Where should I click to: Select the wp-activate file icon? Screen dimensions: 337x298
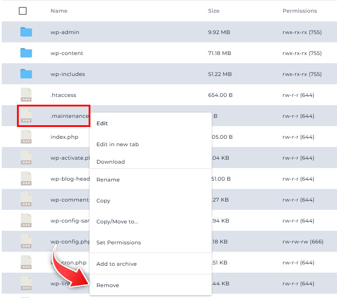point(26,158)
